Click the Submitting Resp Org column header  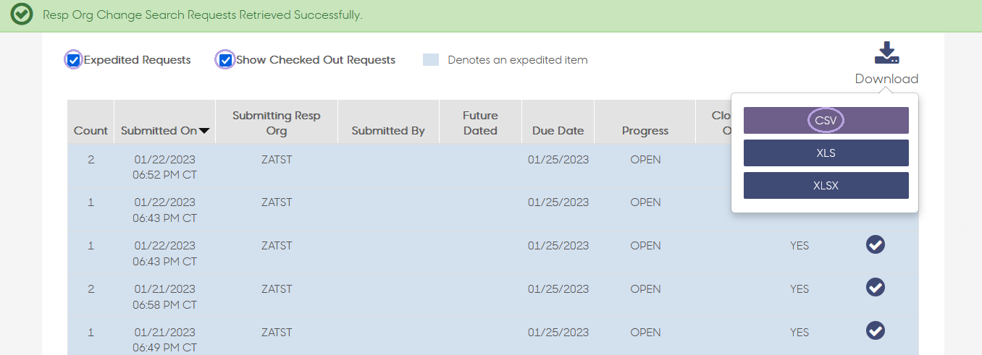(276, 121)
